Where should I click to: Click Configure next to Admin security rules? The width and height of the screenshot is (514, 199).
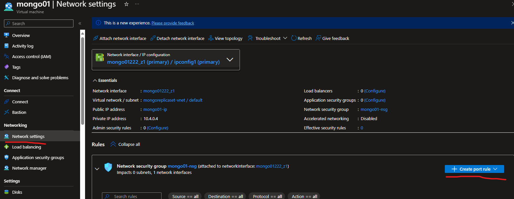point(158,128)
